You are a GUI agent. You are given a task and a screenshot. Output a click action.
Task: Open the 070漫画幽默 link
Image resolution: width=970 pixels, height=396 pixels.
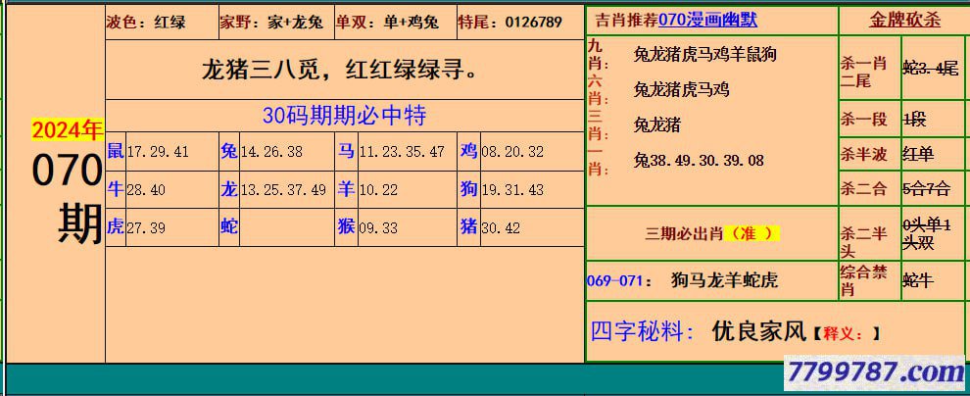707,21
